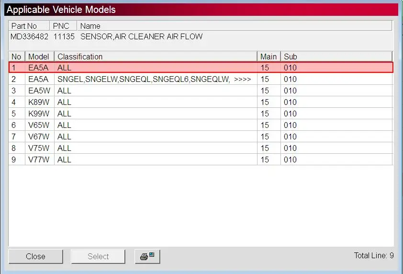
Task: Select the EA5W model row
Action: tap(201, 91)
